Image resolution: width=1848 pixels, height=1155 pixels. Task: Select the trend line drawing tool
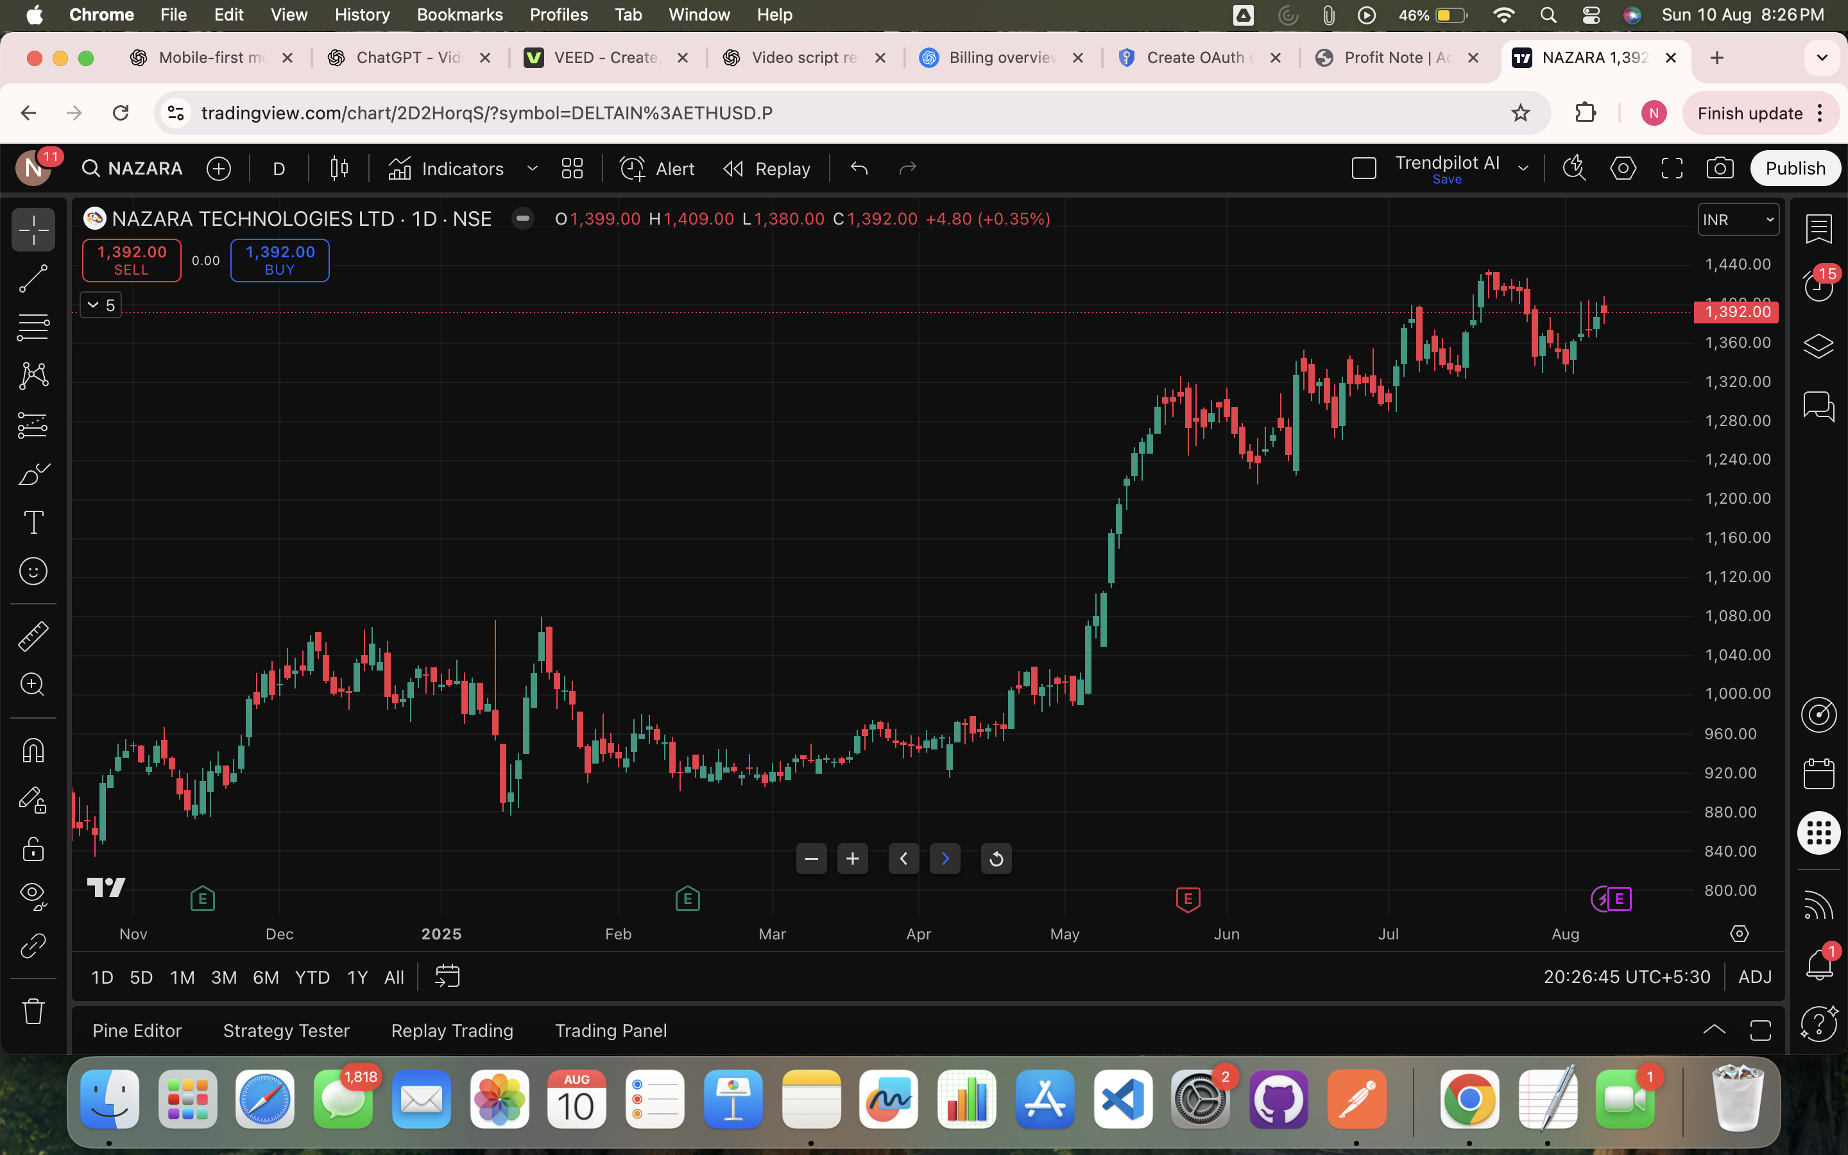33,279
